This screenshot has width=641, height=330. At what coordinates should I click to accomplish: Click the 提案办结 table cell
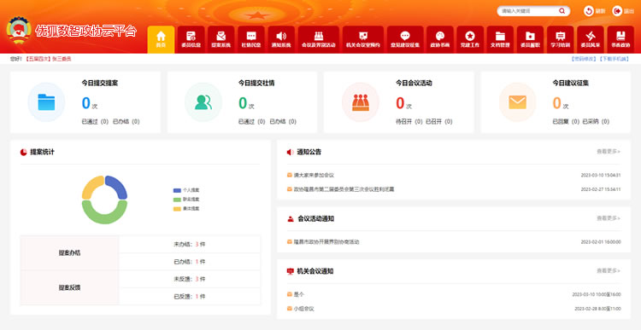tap(69, 253)
